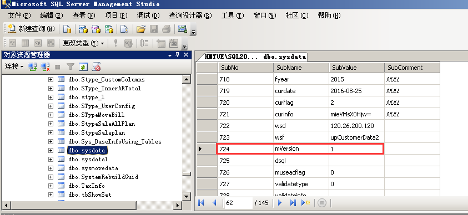Expand dbo.StypeSaleAllPlan node
Image resolution: width=468 pixels, height=215 pixels.
click(x=51, y=124)
